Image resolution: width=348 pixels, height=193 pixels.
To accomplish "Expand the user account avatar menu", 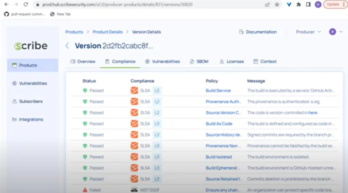I will tap(336, 32).
